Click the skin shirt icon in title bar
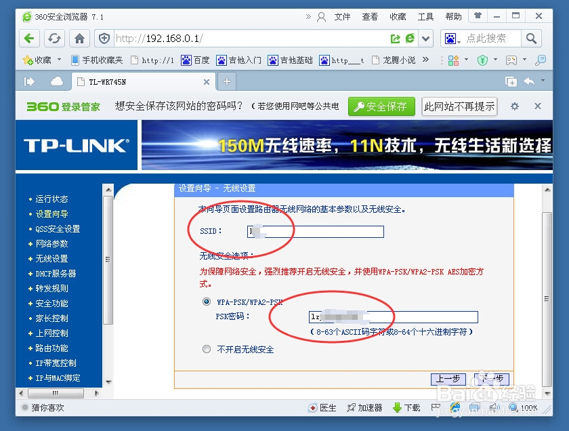 478,16
